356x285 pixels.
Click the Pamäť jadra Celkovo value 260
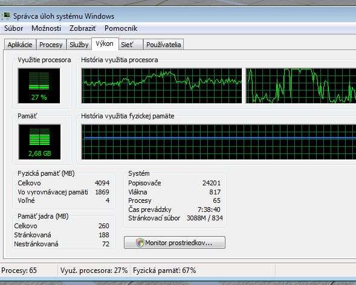click(104, 226)
